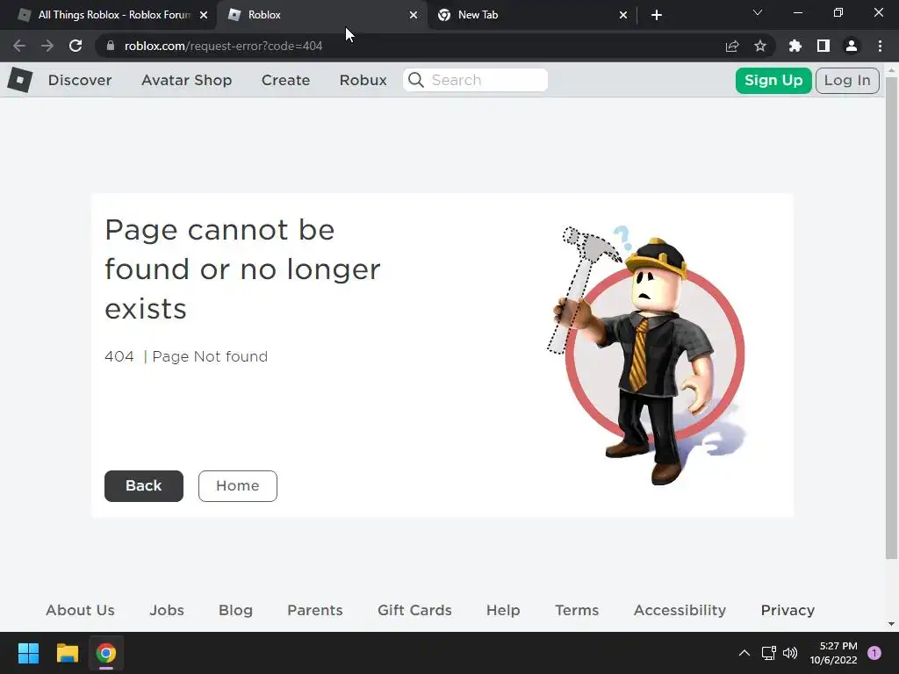The width and height of the screenshot is (899, 674).
Task: Toggle the Chrome side panel icon
Action: click(823, 46)
